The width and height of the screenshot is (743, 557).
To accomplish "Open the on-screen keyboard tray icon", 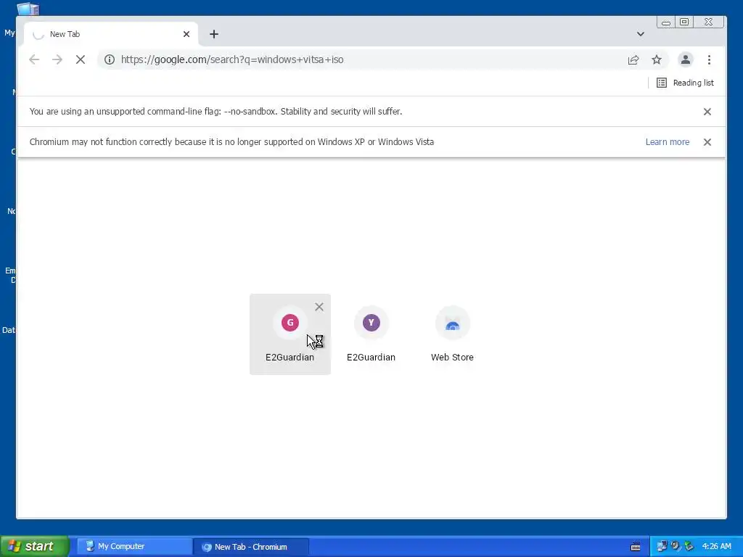I will pos(636,547).
